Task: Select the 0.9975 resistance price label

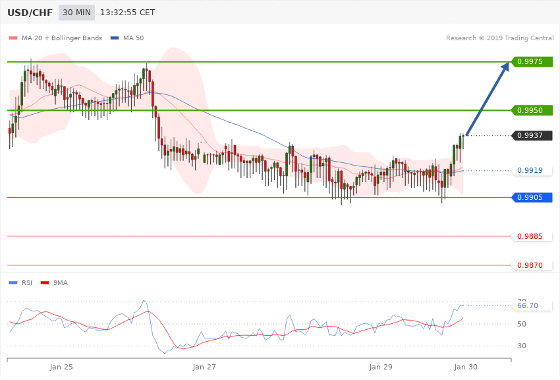Action: [532, 61]
